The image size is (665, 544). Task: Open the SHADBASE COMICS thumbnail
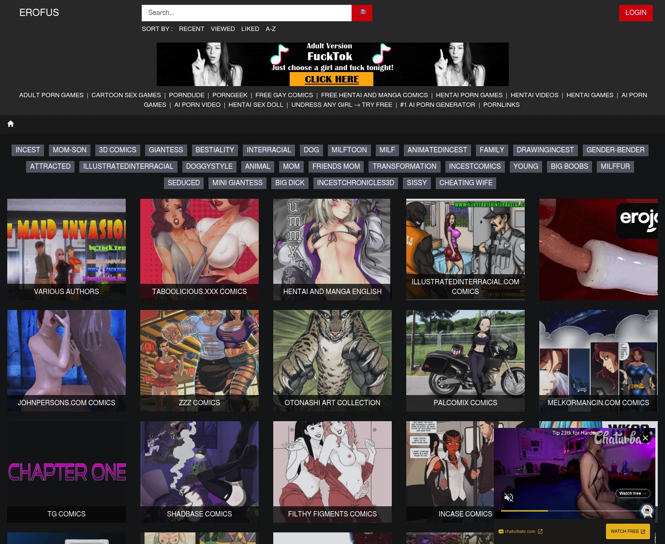[199, 472]
